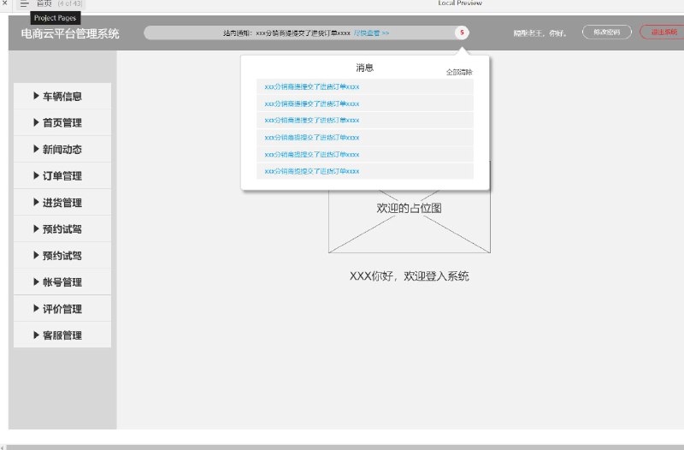Expand the 新闻动态 sidebar section

click(62, 149)
